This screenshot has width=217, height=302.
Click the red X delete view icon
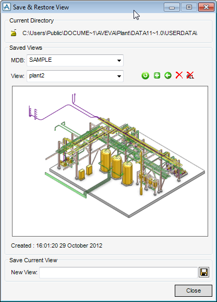click(179, 75)
